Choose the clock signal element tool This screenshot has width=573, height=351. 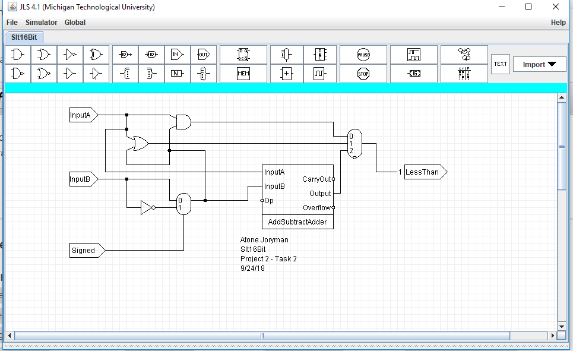(x=319, y=74)
